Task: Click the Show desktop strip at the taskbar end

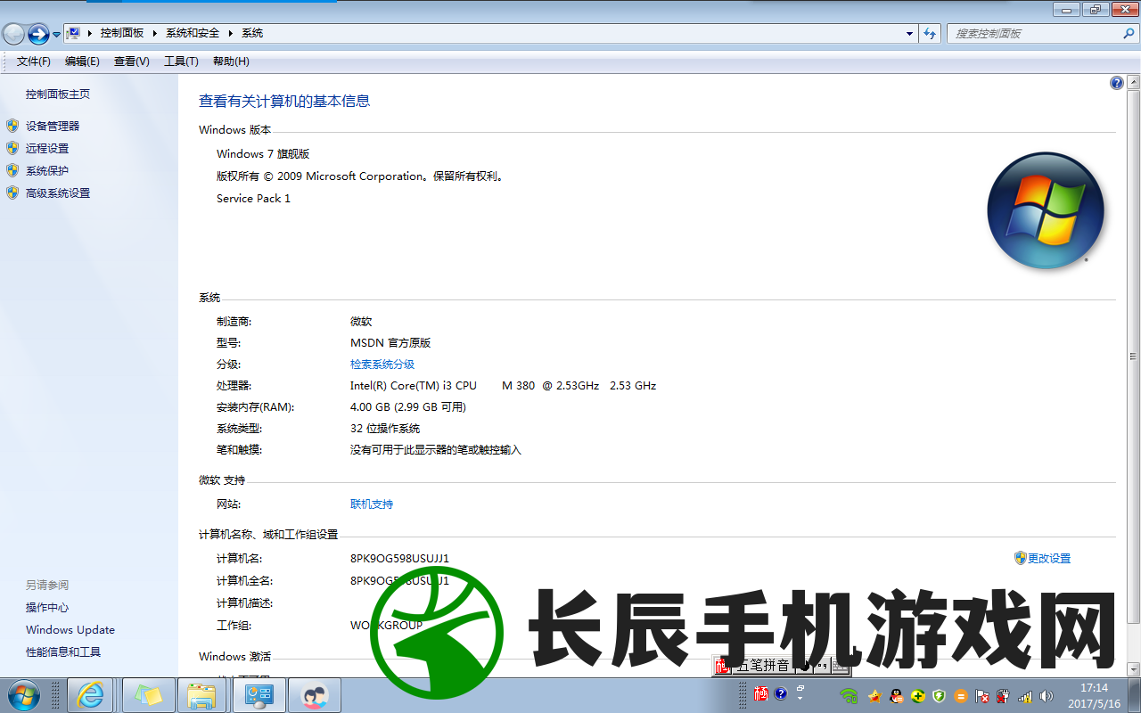Action: 1134,695
